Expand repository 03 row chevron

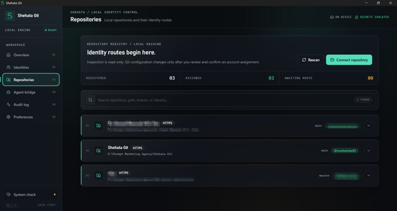pyautogui.click(x=368, y=175)
